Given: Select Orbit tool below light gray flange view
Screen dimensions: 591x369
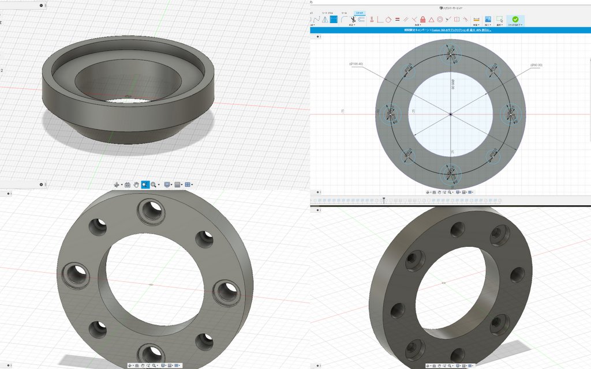Looking at the screenshot, I should [x=130, y=366].
